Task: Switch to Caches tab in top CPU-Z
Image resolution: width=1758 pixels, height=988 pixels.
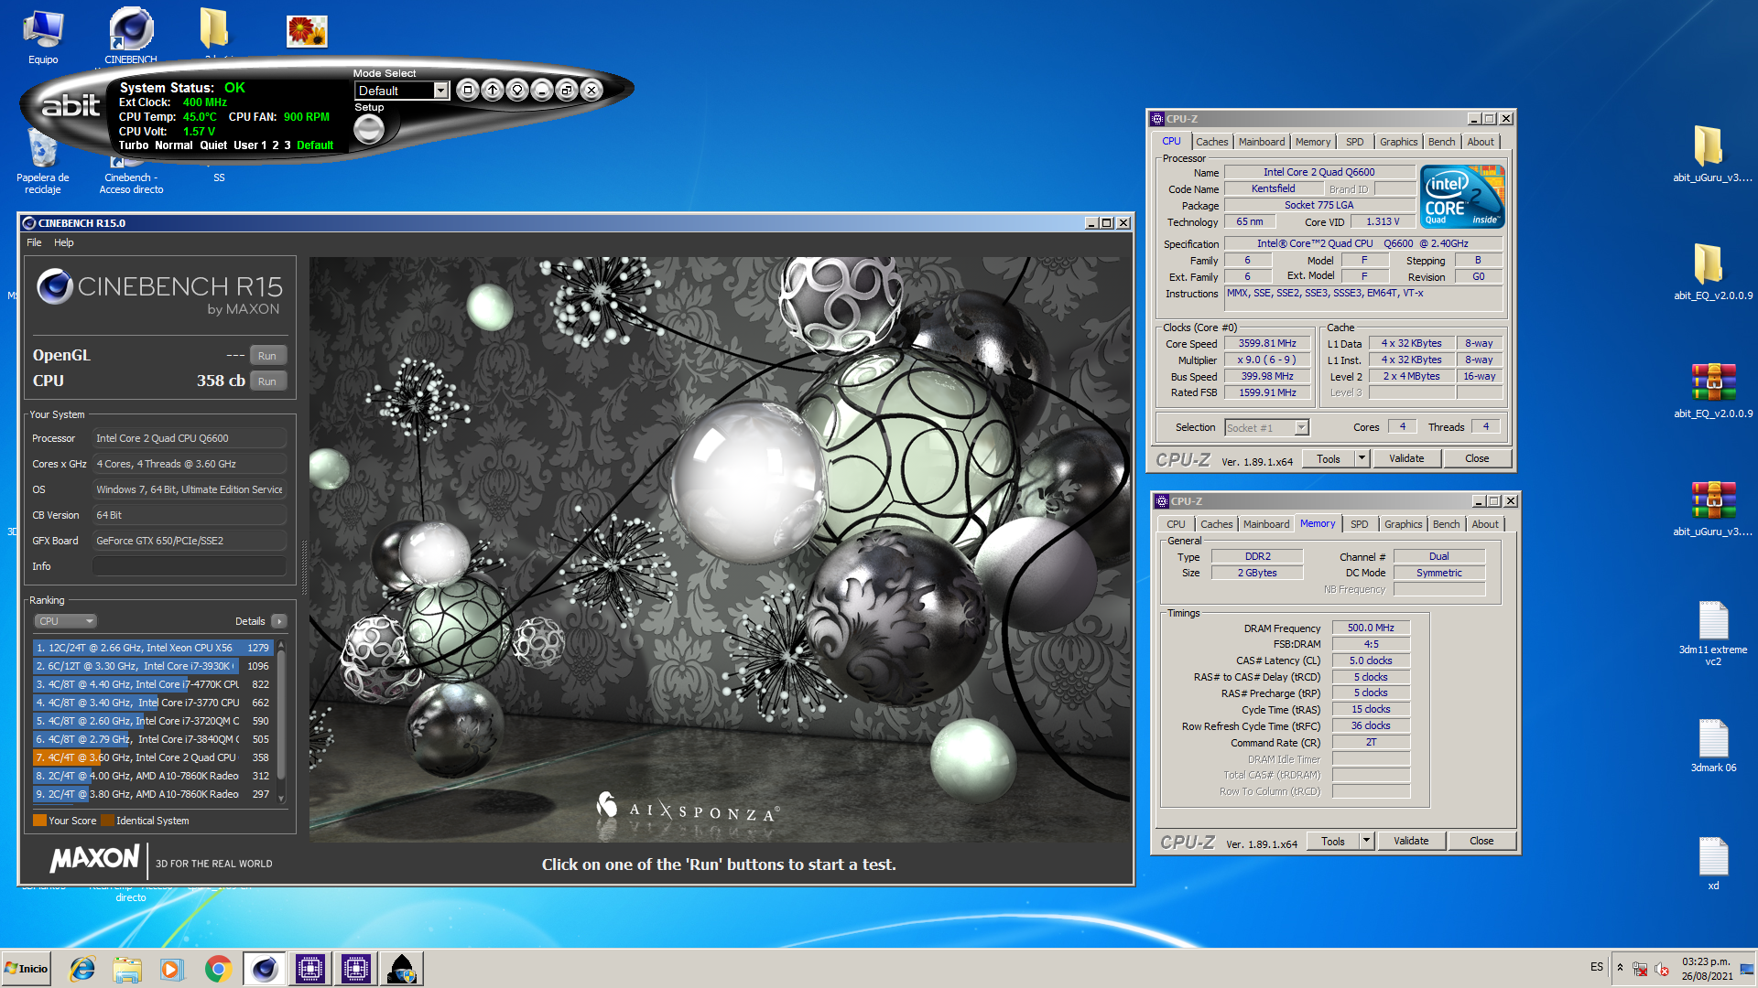Action: [1211, 142]
